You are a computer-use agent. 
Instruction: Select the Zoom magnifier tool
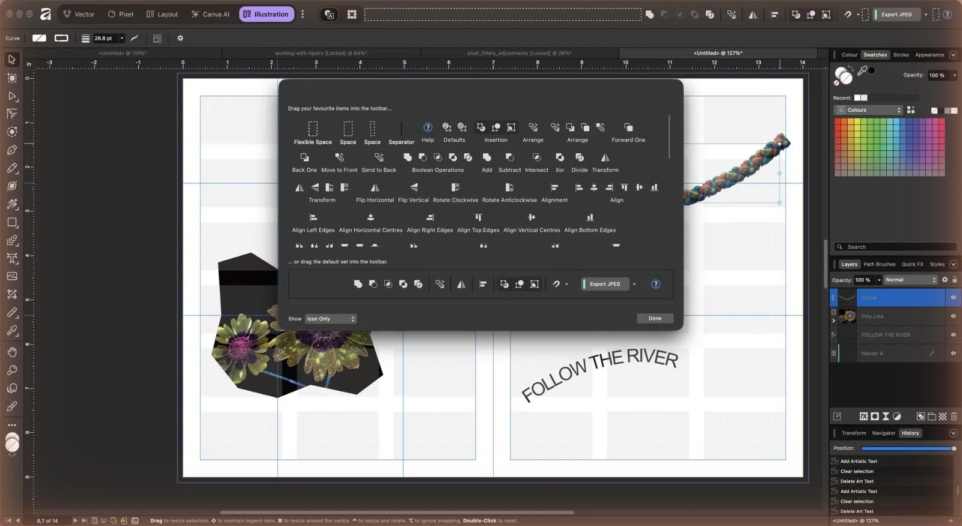pos(11,370)
